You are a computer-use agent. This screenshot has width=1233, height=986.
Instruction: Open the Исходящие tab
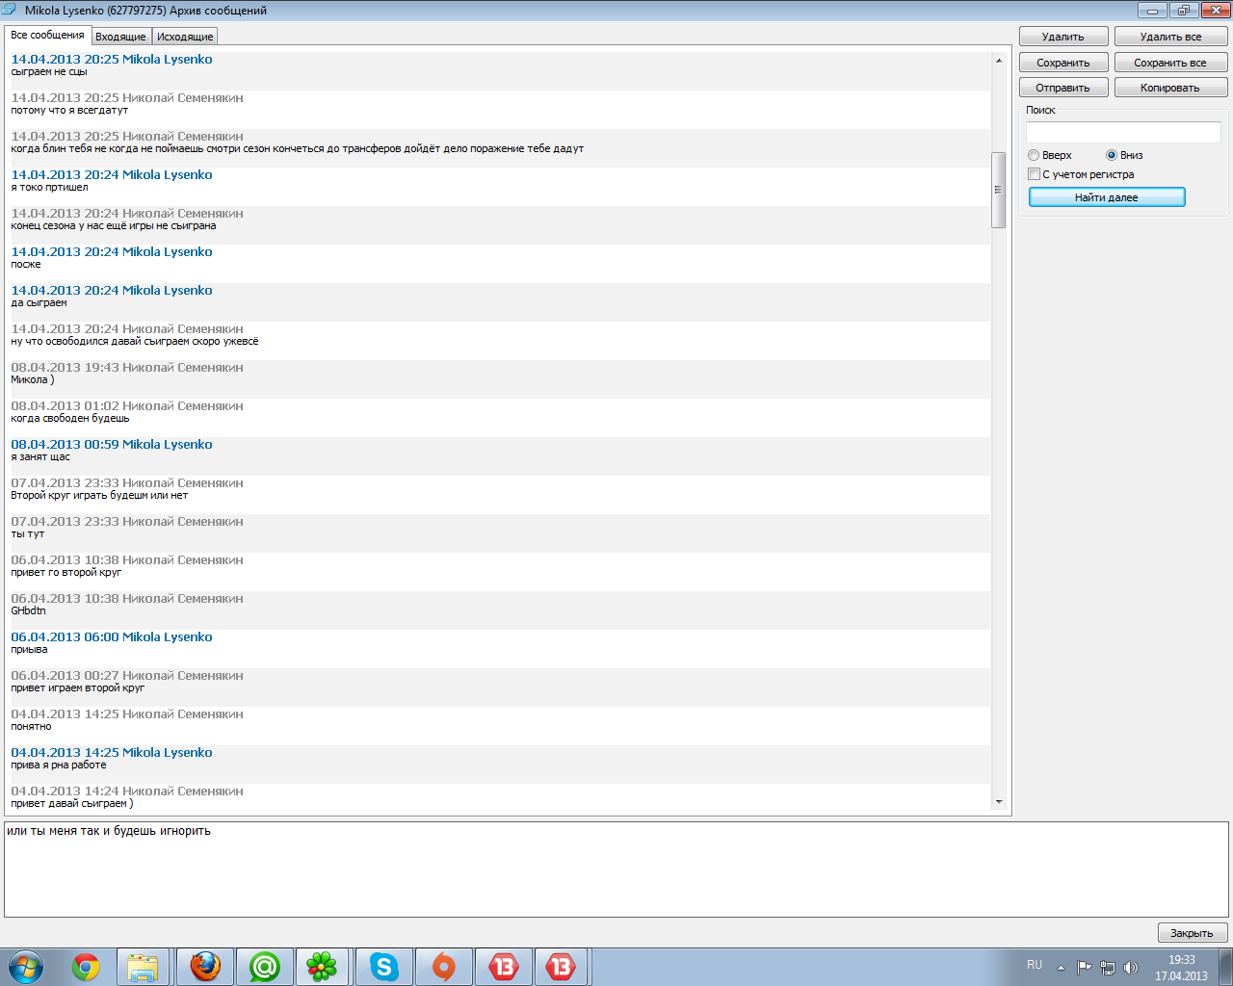point(185,37)
